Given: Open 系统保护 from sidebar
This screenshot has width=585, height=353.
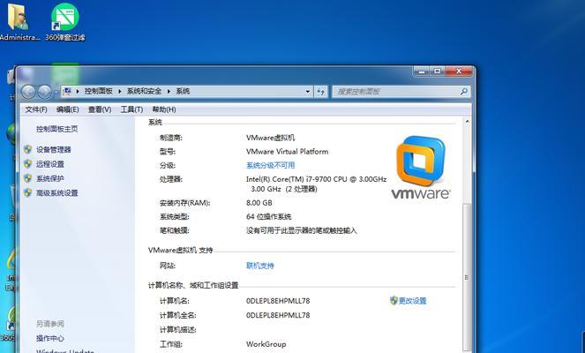Looking at the screenshot, I should click(50, 178).
